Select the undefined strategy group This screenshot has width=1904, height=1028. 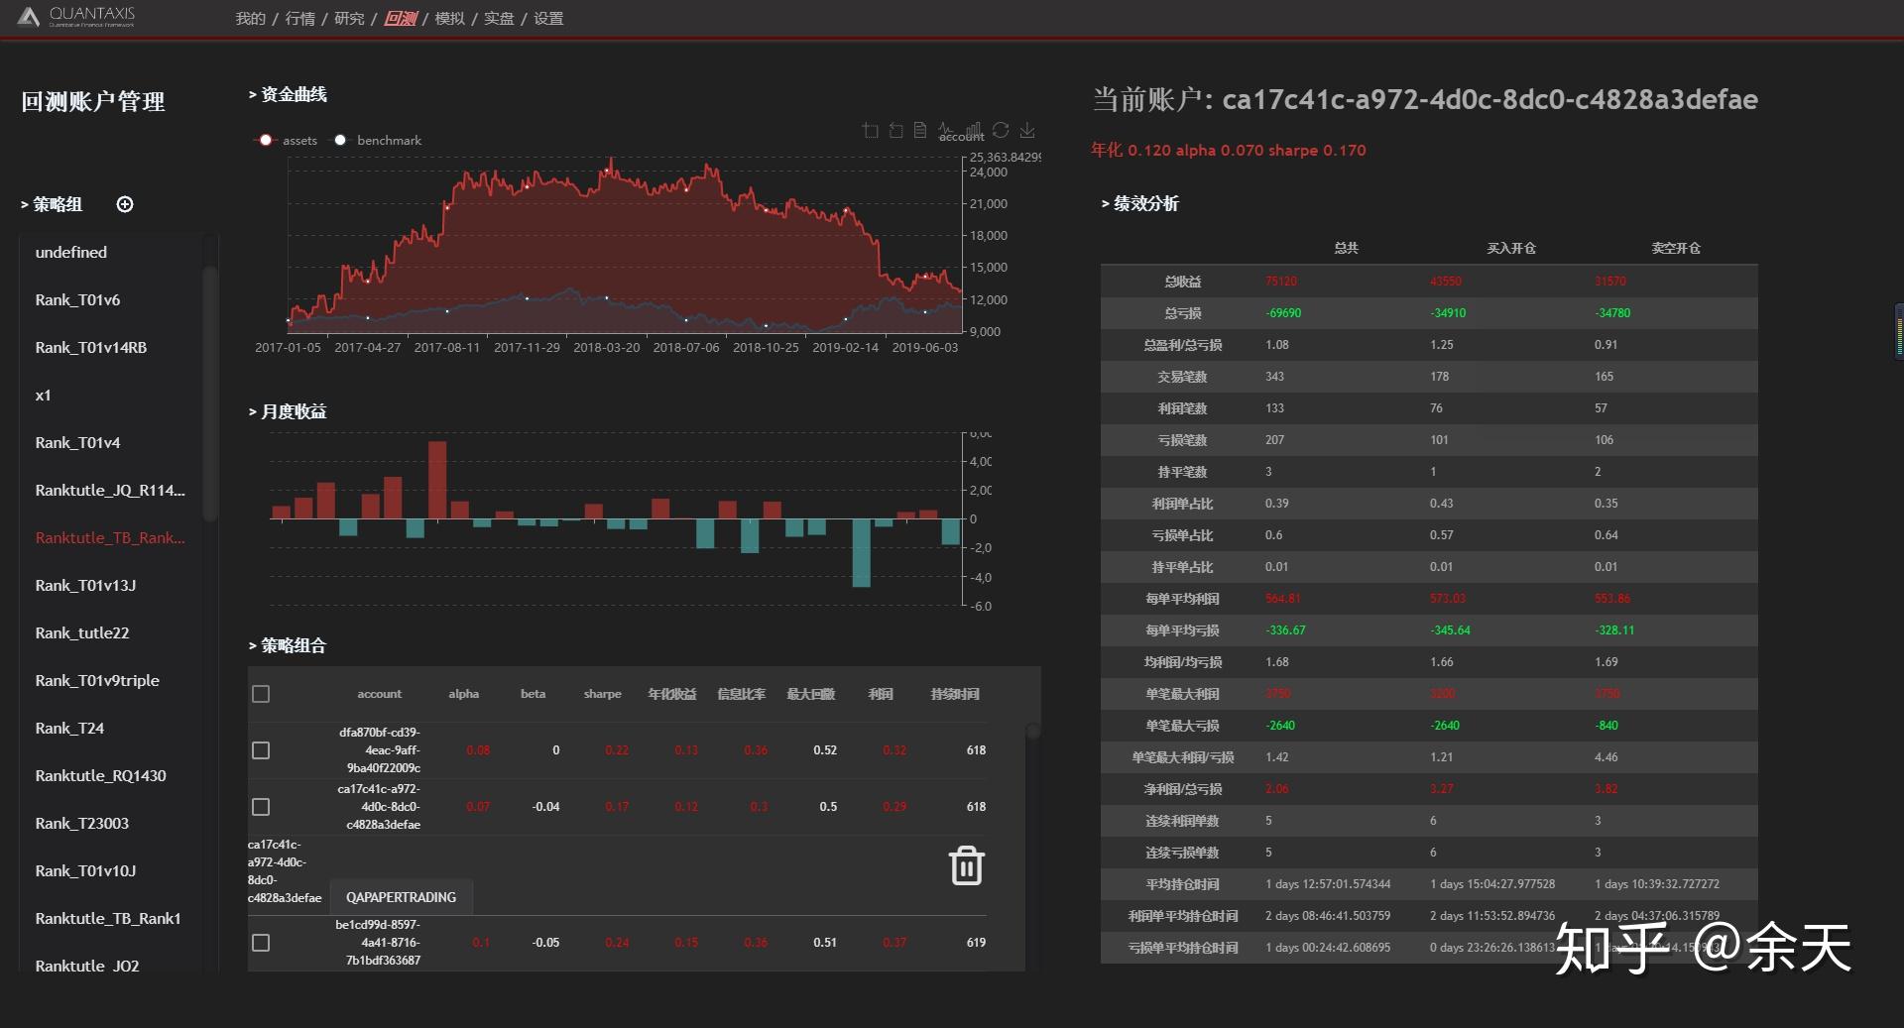point(71,253)
